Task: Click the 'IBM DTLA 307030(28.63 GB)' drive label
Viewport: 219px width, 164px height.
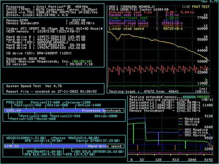Action: click(99, 152)
